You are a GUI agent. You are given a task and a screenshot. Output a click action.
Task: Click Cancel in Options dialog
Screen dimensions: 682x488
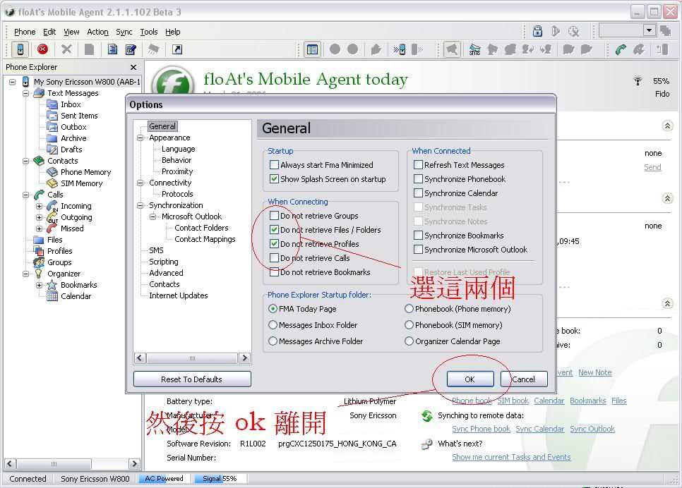pyautogui.click(x=524, y=379)
